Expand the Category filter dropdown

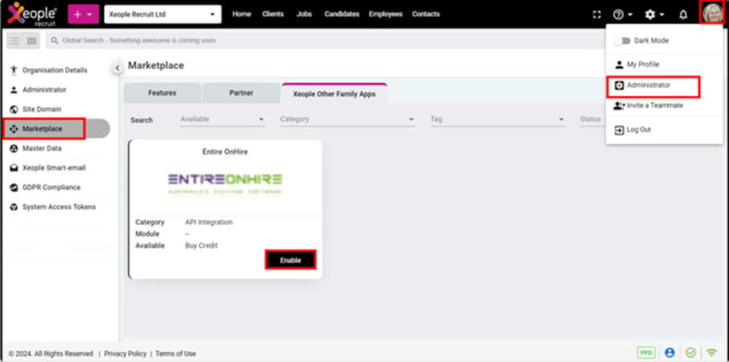click(347, 119)
